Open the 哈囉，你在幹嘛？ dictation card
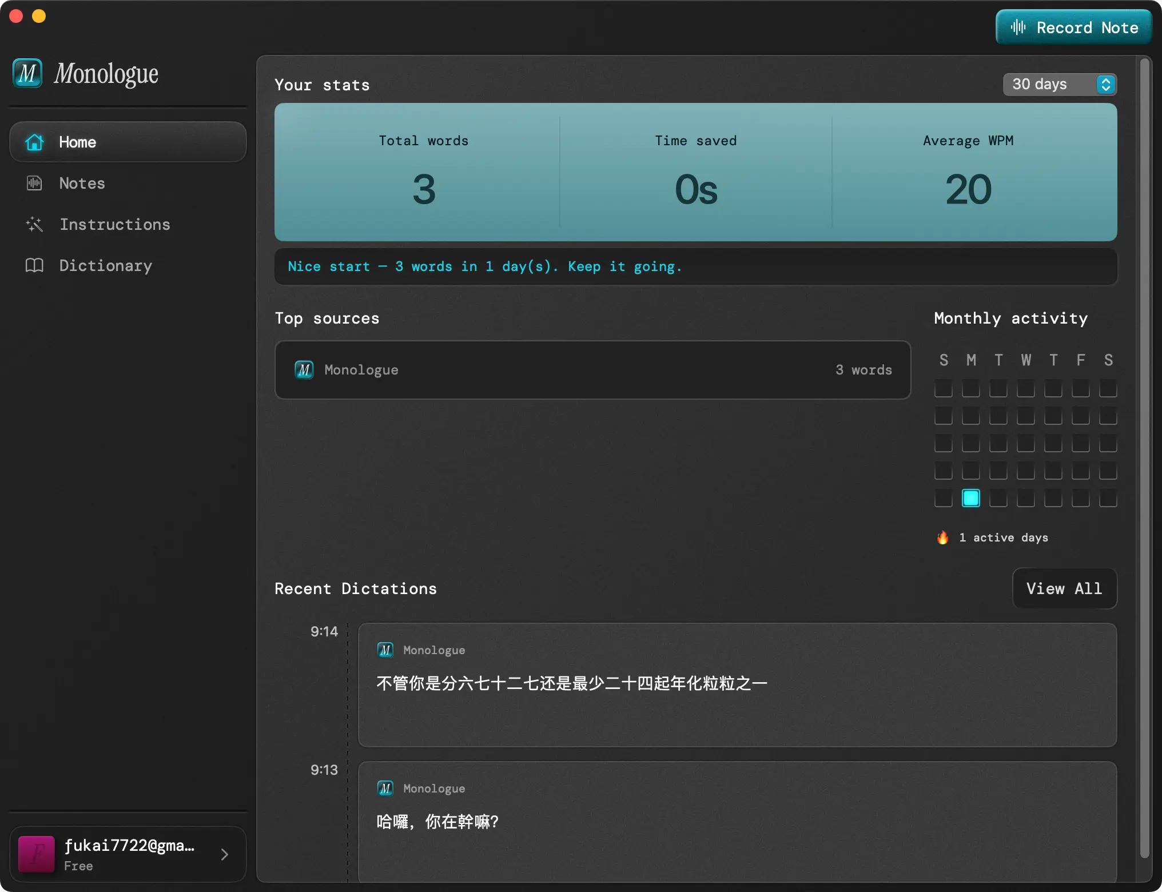The width and height of the screenshot is (1162, 892). pyautogui.click(x=737, y=822)
